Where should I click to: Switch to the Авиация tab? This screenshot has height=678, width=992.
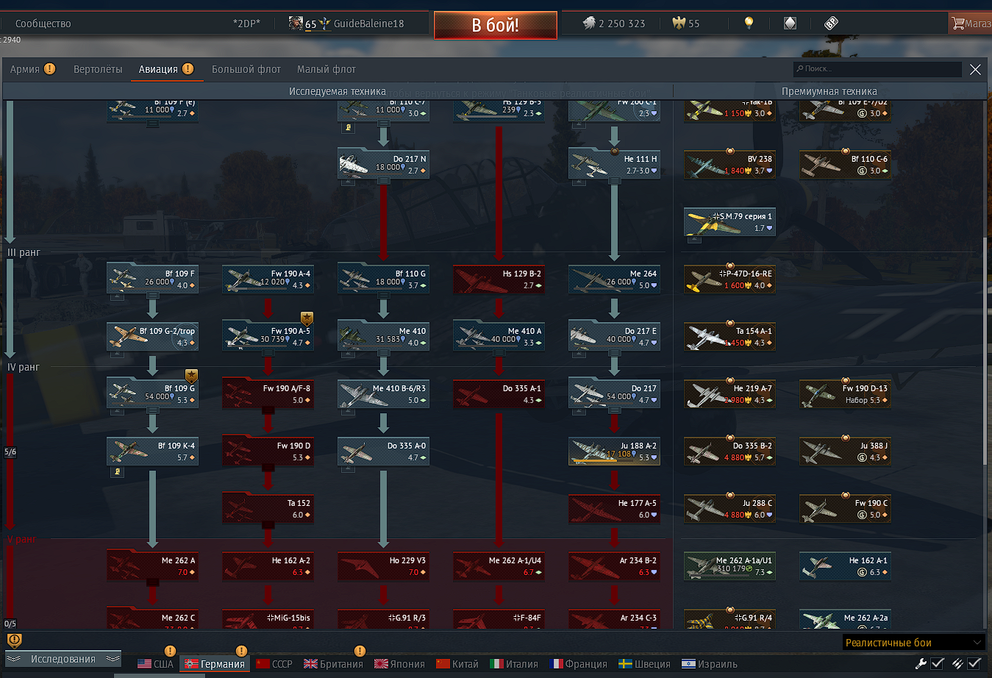tap(166, 69)
